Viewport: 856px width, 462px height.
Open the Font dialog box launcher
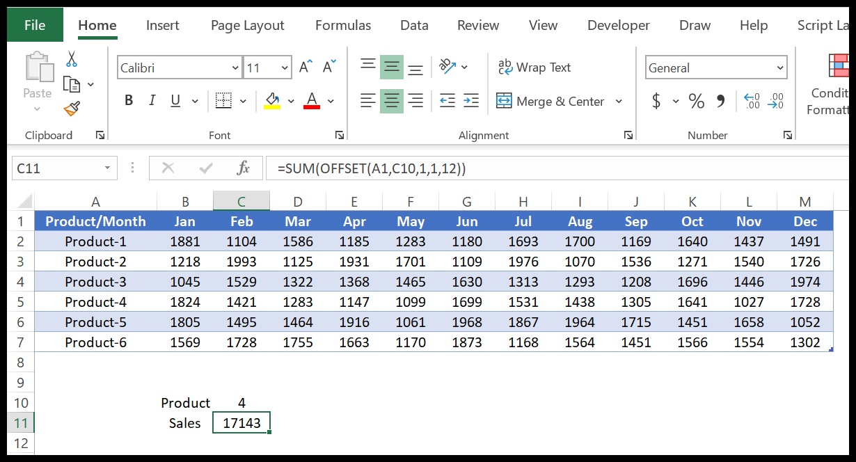[x=340, y=135]
